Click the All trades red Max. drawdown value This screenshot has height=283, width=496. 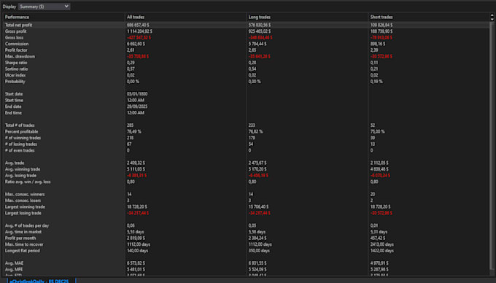click(138, 56)
